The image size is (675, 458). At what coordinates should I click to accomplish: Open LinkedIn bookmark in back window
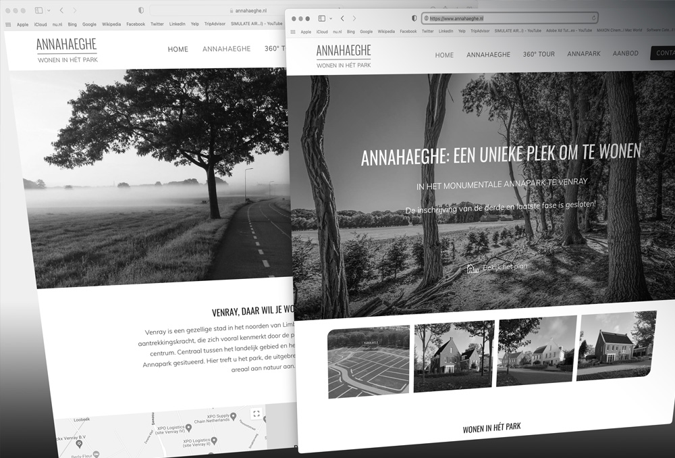coord(177,24)
